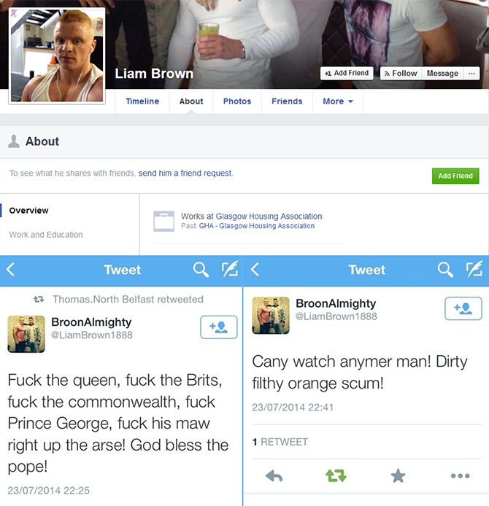Open the ellipsis menu beside Message

tap(471, 73)
